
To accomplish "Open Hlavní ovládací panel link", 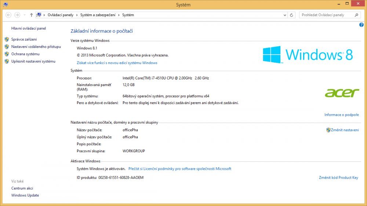I will click(29, 28).
